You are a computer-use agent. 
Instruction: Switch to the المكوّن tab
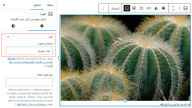[37, 5]
